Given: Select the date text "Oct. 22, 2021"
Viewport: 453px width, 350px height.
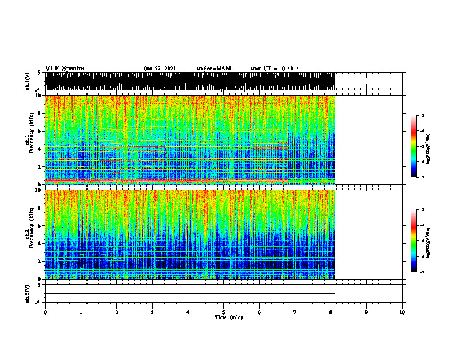Looking at the screenshot, I should point(160,69).
